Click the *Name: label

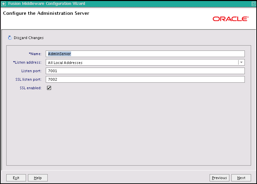35,54
